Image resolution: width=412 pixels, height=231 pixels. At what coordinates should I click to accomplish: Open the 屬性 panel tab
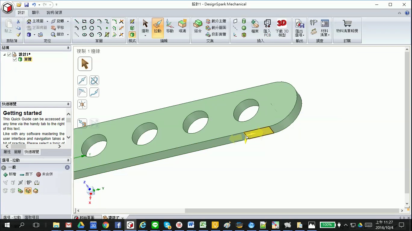click(x=7, y=152)
